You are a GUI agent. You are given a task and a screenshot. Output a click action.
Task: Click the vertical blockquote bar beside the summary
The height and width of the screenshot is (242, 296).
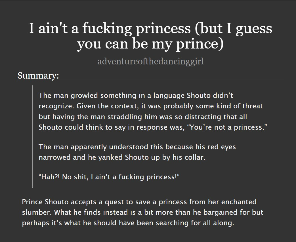tap(33, 136)
